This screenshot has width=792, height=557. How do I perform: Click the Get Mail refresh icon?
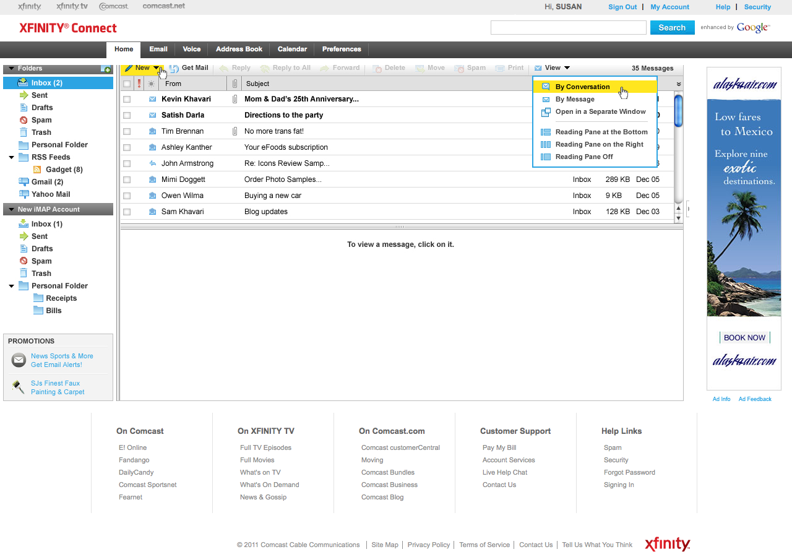coord(174,68)
